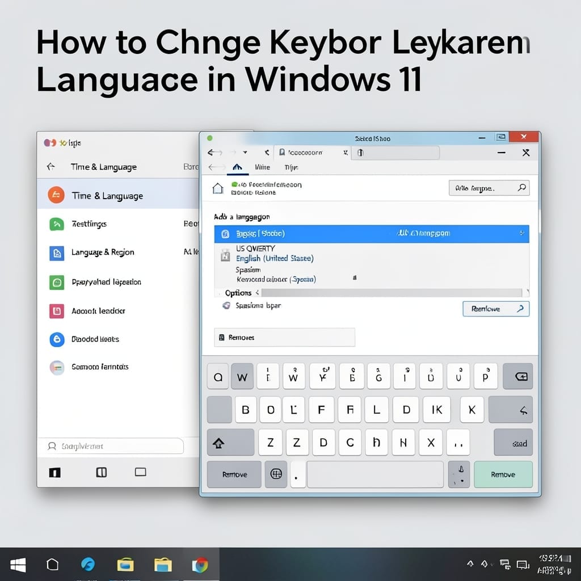Open the Tljie menu
Screen dimensions: 581x581
point(291,167)
